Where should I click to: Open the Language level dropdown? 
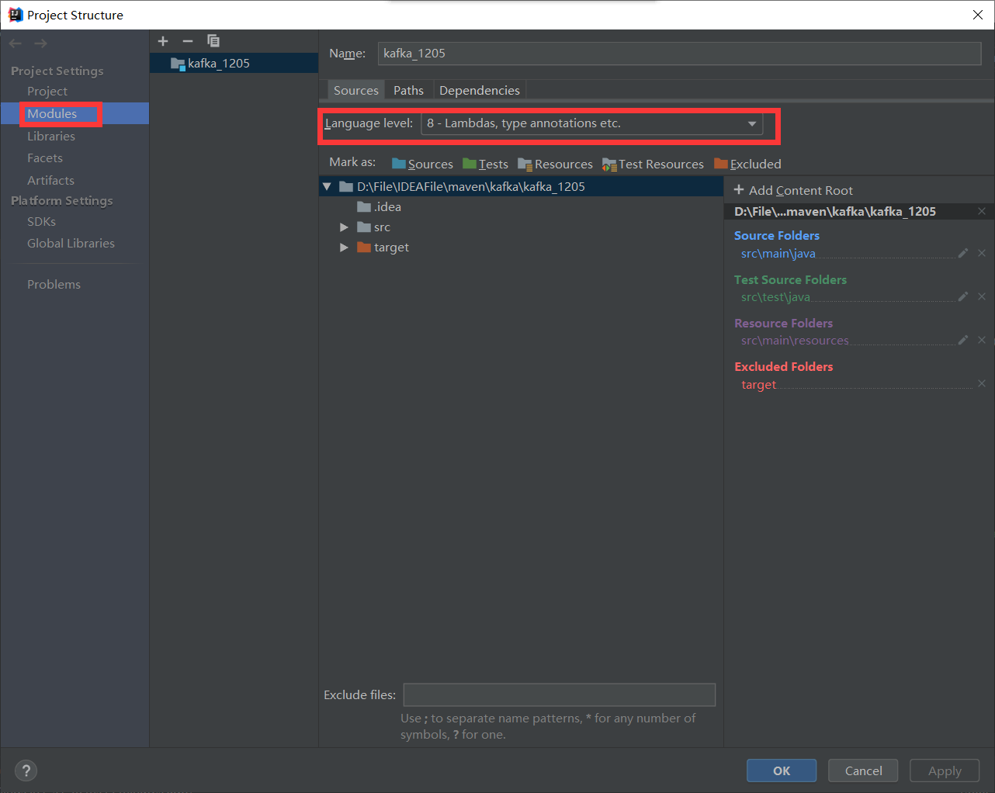point(751,123)
